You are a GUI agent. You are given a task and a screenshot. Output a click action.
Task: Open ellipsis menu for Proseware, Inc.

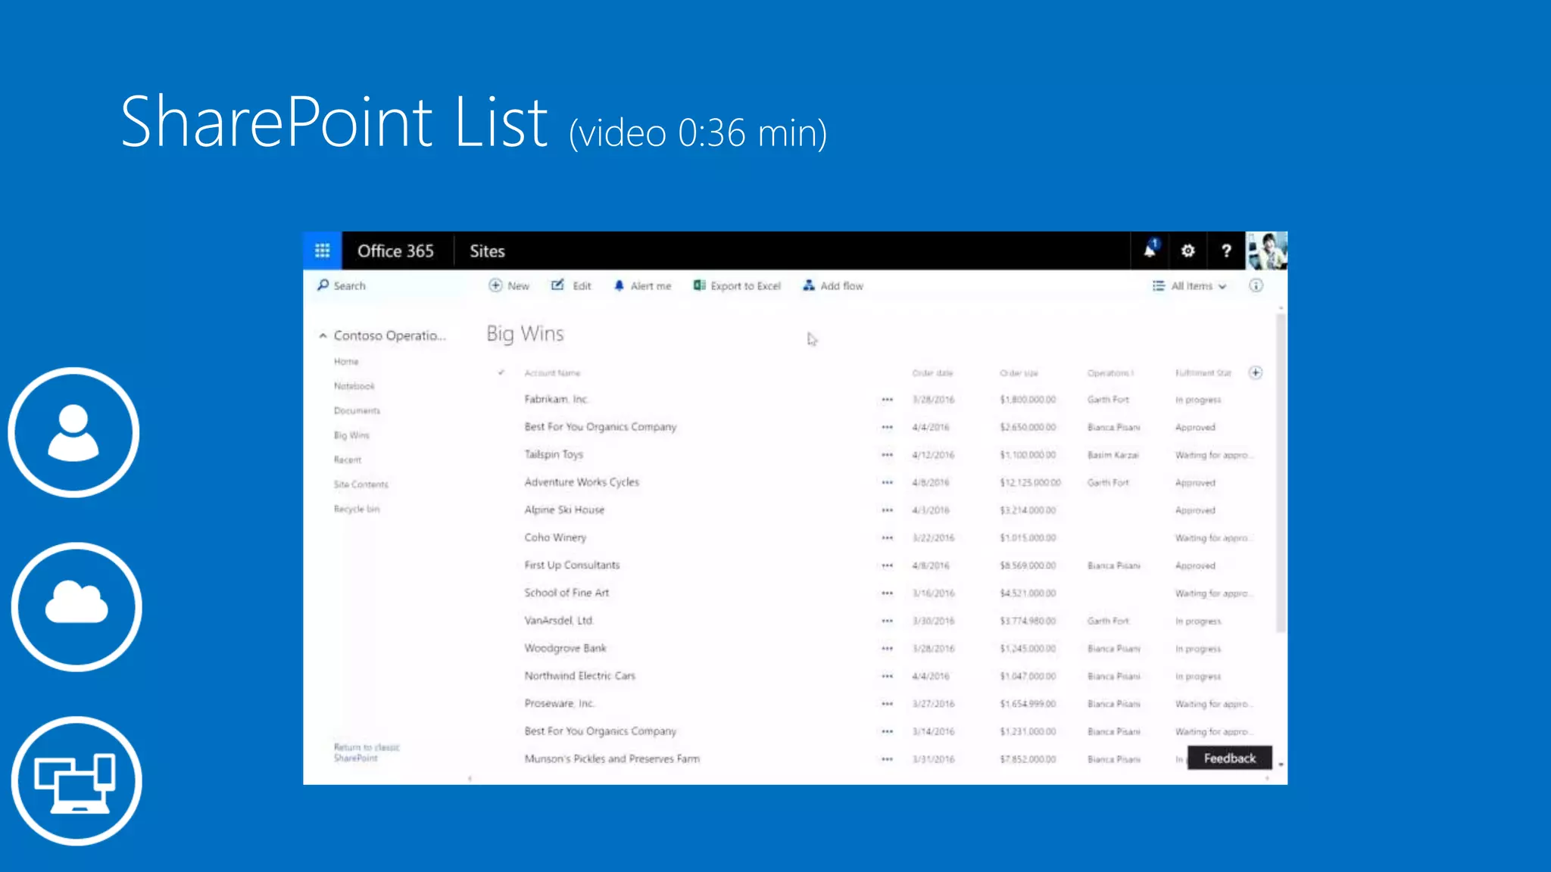tap(887, 704)
